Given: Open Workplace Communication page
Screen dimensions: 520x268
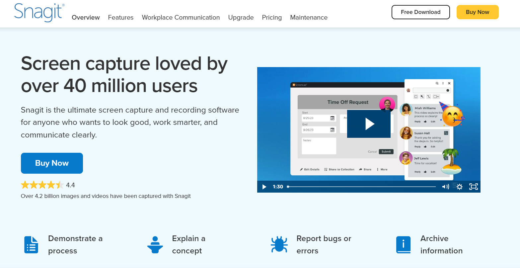Looking at the screenshot, I should [x=181, y=18].
